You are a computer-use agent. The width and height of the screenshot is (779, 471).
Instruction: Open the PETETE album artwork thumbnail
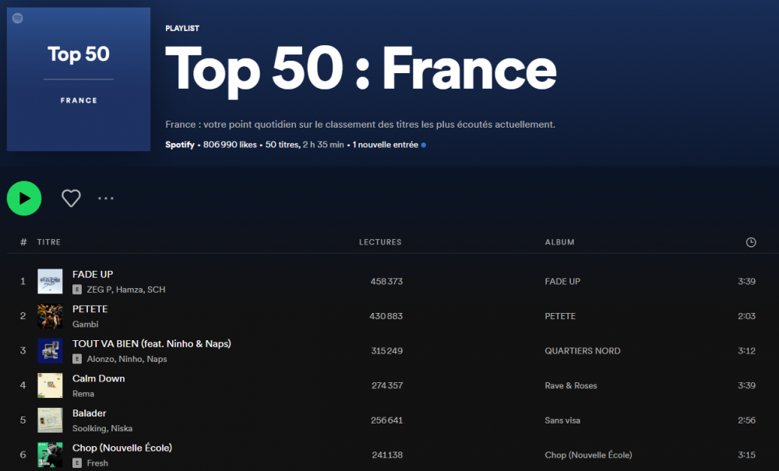pos(50,316)
